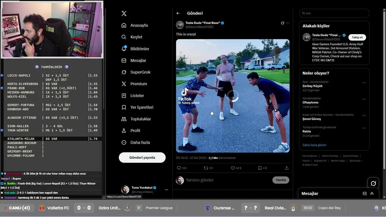Go back using the arrow icon
This screenshot has height=217, width=386.
tap(178, 13)
